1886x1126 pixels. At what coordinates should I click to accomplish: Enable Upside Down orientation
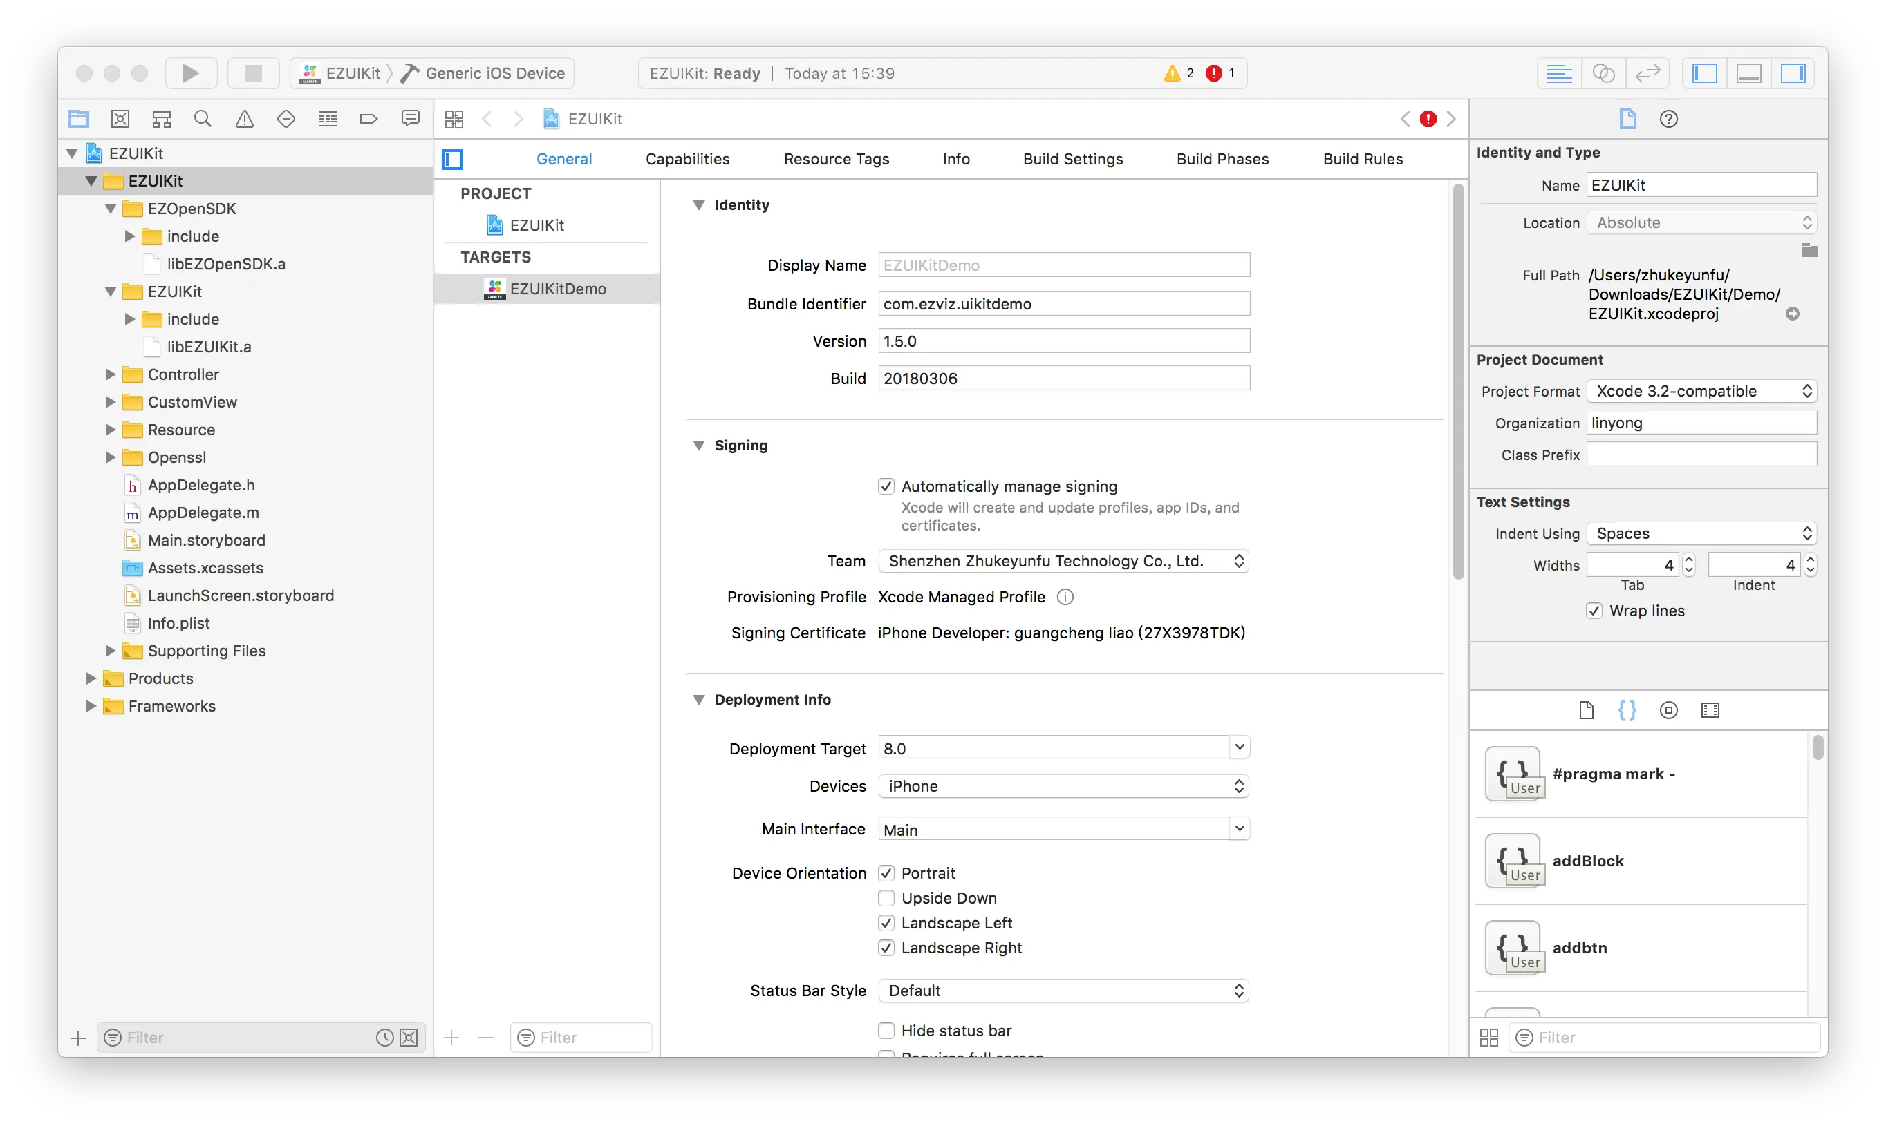click(886, 898)
